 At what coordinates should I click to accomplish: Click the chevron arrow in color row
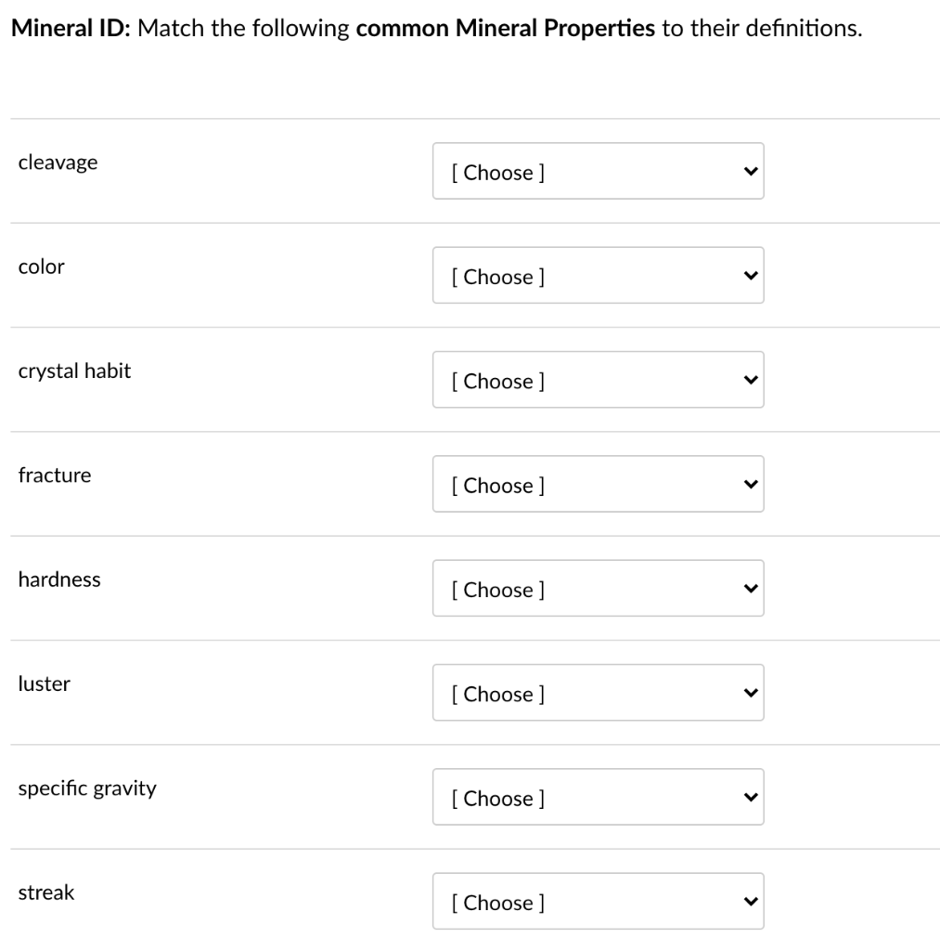coord(751,276)
